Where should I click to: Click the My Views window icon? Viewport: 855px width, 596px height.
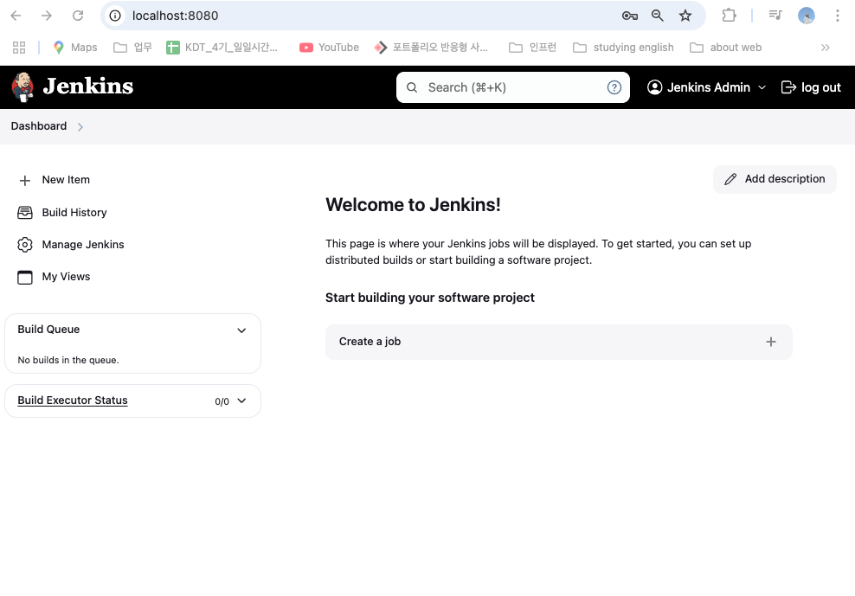[x=25, y=277]
